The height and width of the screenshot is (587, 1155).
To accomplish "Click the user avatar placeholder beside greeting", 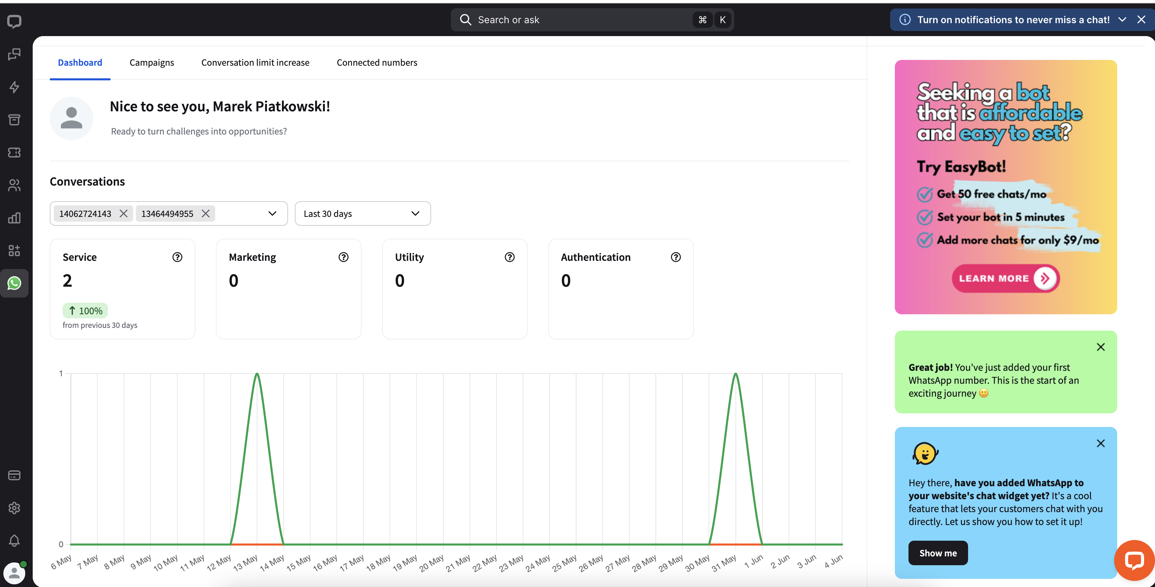I will (71, 118).
